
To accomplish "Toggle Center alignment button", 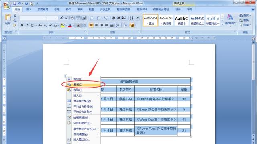I will click(96, 25).
